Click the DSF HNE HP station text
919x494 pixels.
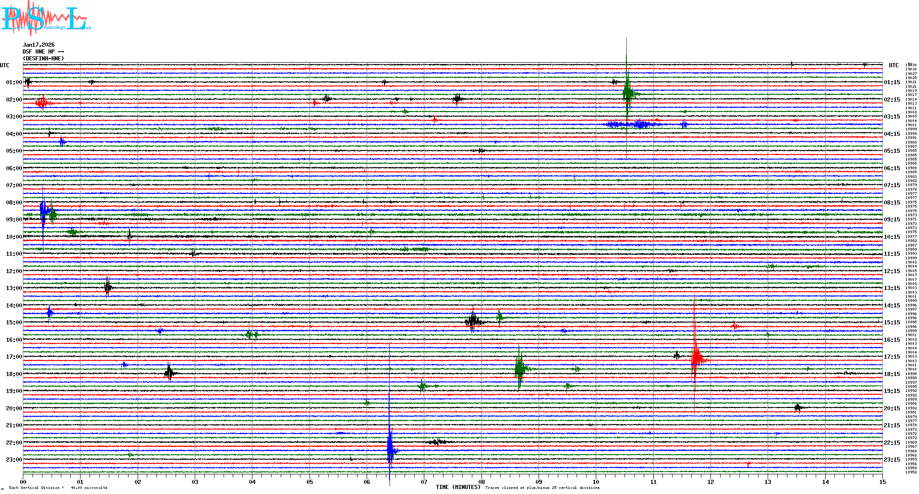tap(43, 52)
